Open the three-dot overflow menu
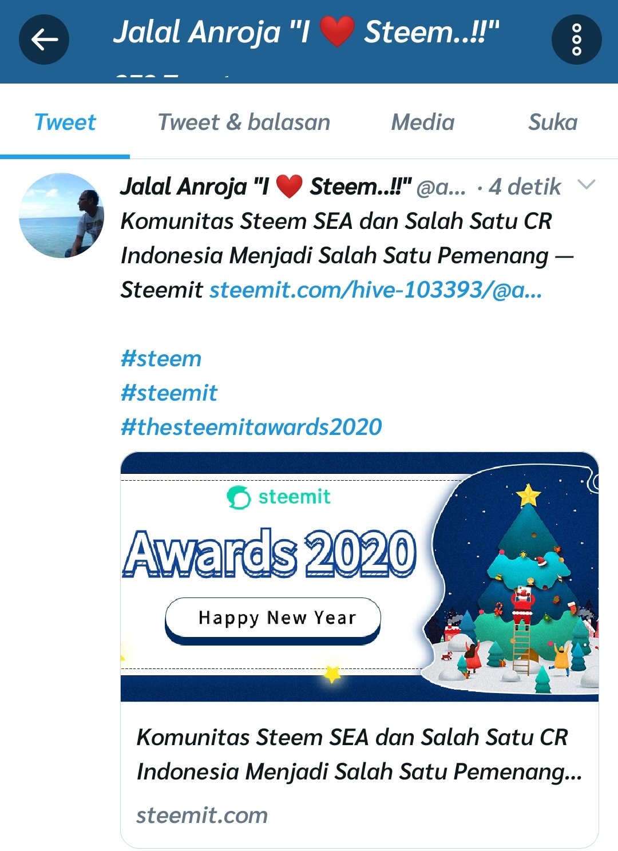This screenshot has height=851, width=618. click(576, 39)
